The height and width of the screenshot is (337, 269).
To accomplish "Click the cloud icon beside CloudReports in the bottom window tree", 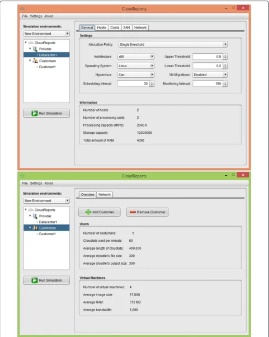I will click(x=31, y=209).
